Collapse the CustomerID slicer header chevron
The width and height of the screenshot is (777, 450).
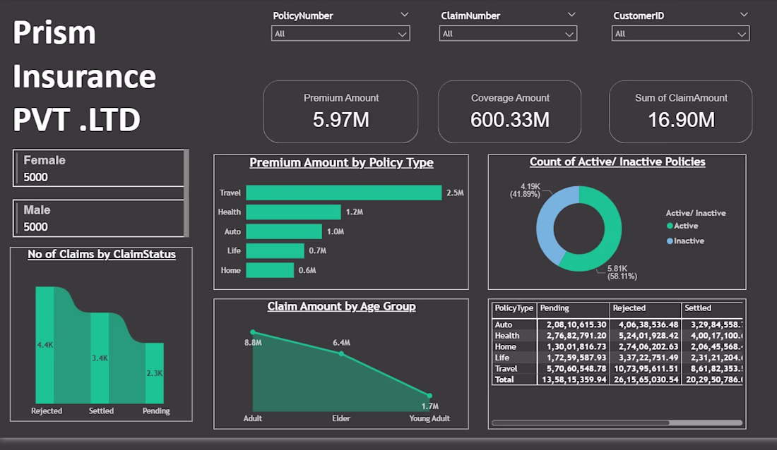click(744, 15)
